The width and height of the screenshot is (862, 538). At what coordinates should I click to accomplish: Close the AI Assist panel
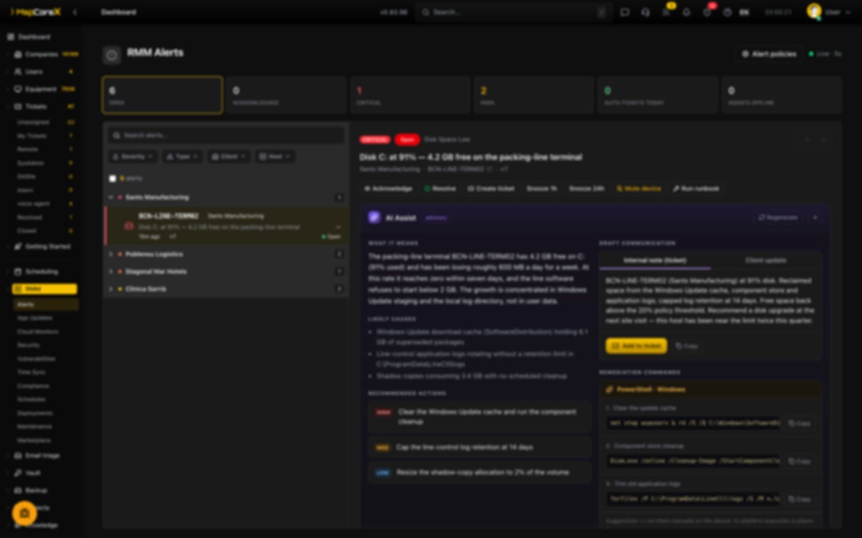815,217
